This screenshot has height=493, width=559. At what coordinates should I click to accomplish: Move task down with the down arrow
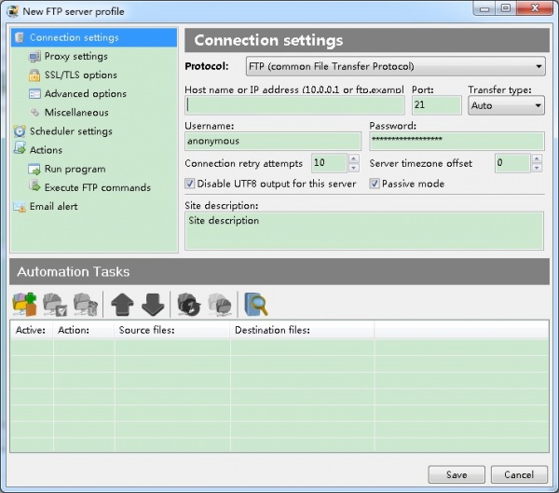pos(154,304)
